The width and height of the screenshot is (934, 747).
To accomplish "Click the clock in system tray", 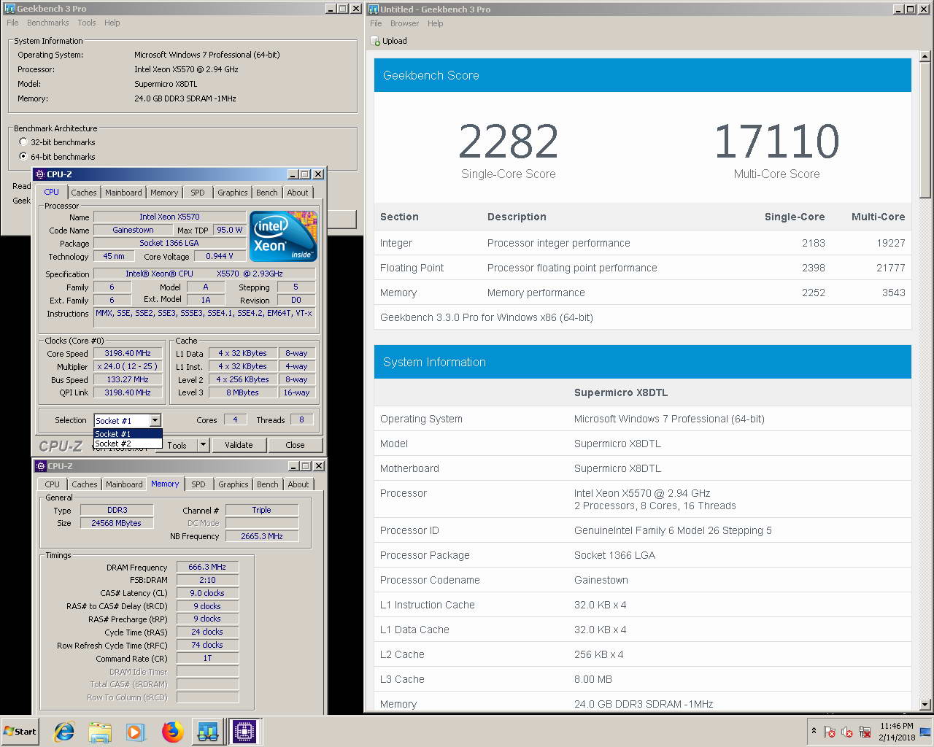I will point(897,732).
